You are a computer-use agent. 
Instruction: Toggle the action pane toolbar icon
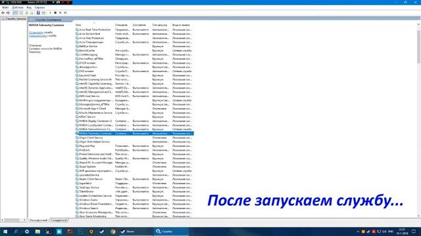43,13
